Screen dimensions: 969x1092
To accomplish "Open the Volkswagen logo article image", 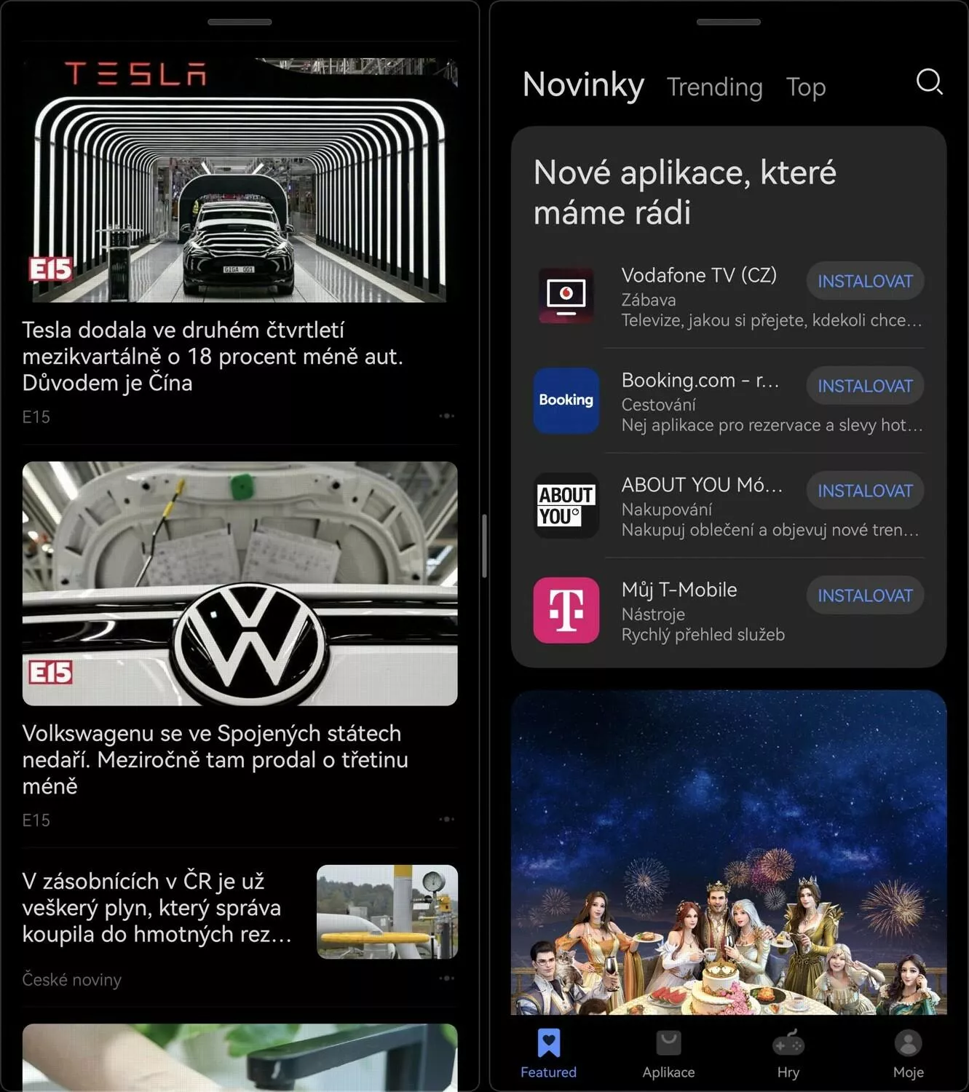I will (240, 583).
